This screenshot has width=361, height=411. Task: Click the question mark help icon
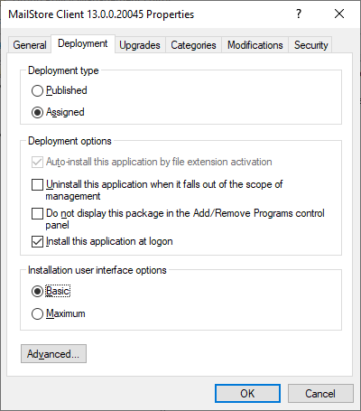tap(299, 14)
